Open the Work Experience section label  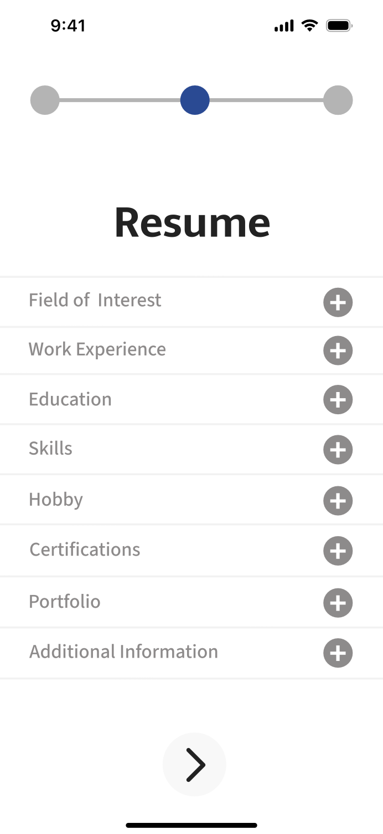(x=97, y=349)
